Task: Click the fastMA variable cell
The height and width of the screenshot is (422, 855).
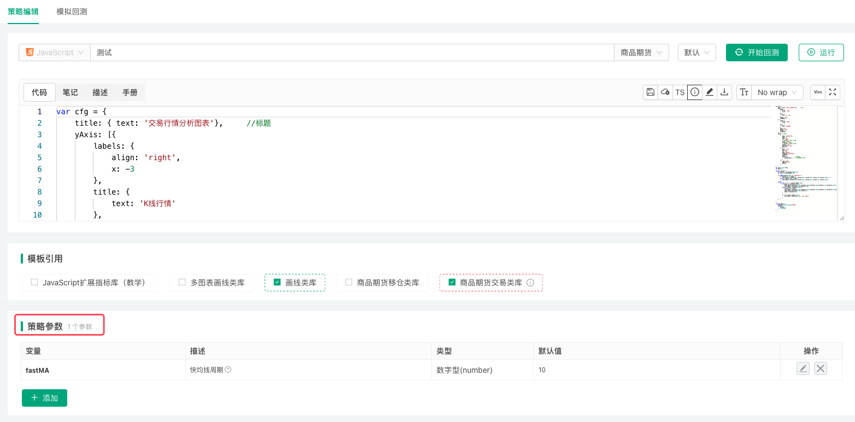Action: (x=103, y=370)
